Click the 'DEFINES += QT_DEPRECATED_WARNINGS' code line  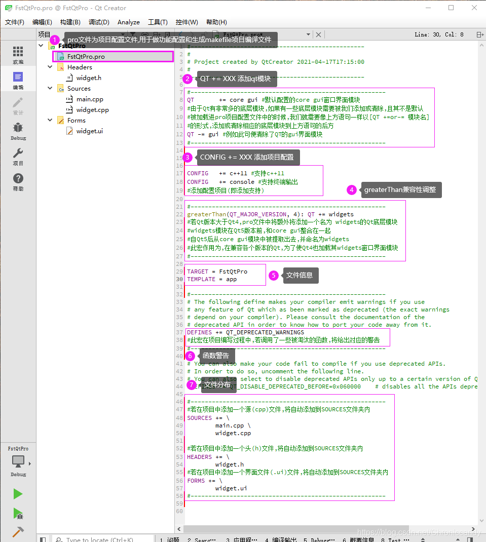pos(246,332)
